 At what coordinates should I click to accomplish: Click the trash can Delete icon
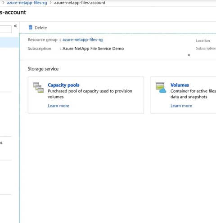(31, 27)
